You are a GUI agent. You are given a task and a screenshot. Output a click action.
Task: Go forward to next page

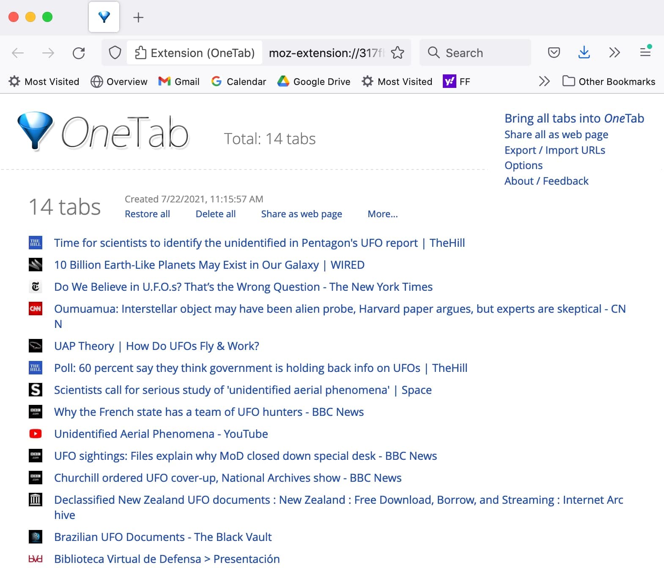tap(48, 53)
